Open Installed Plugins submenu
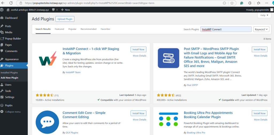 pos(9,73)
